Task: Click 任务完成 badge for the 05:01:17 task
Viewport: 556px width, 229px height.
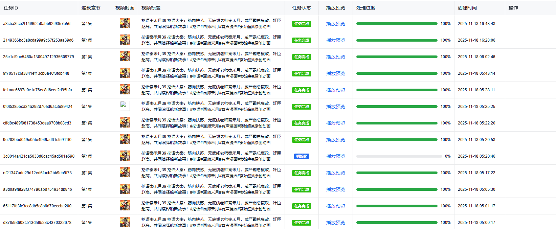Action: [302, 206]
